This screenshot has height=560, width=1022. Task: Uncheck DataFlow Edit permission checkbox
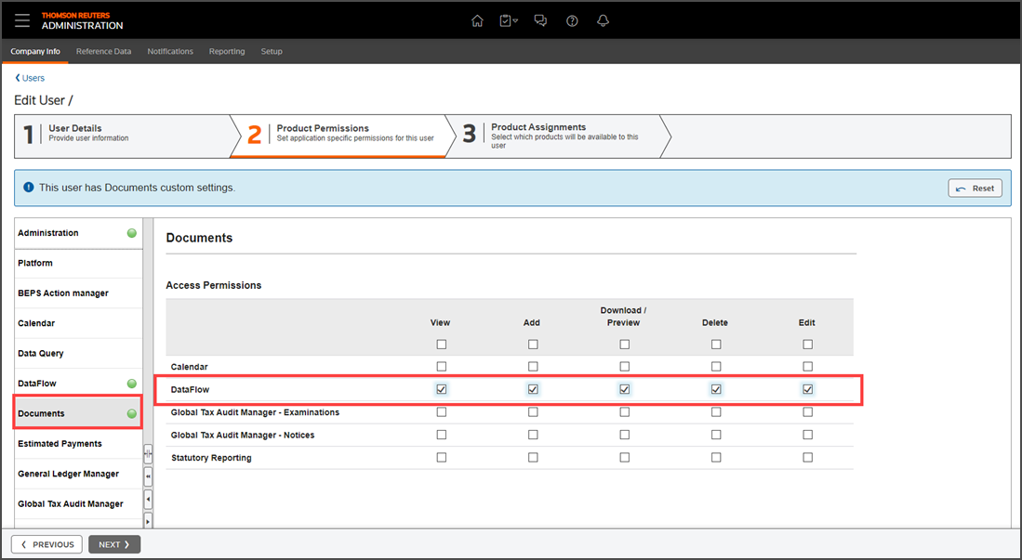[x=808, y=389]
